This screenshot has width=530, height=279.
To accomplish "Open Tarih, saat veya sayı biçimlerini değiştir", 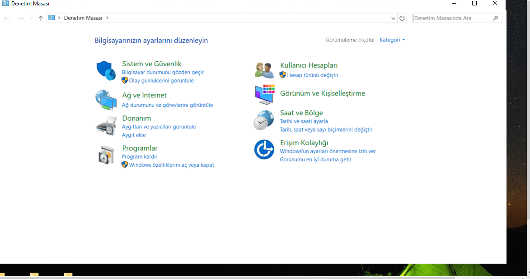I will click(x=326, y=129).
